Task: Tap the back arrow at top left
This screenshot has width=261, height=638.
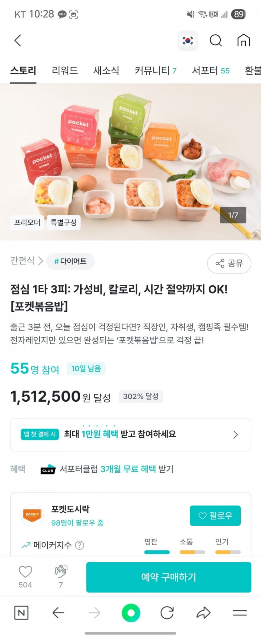Action: point(18,40)
